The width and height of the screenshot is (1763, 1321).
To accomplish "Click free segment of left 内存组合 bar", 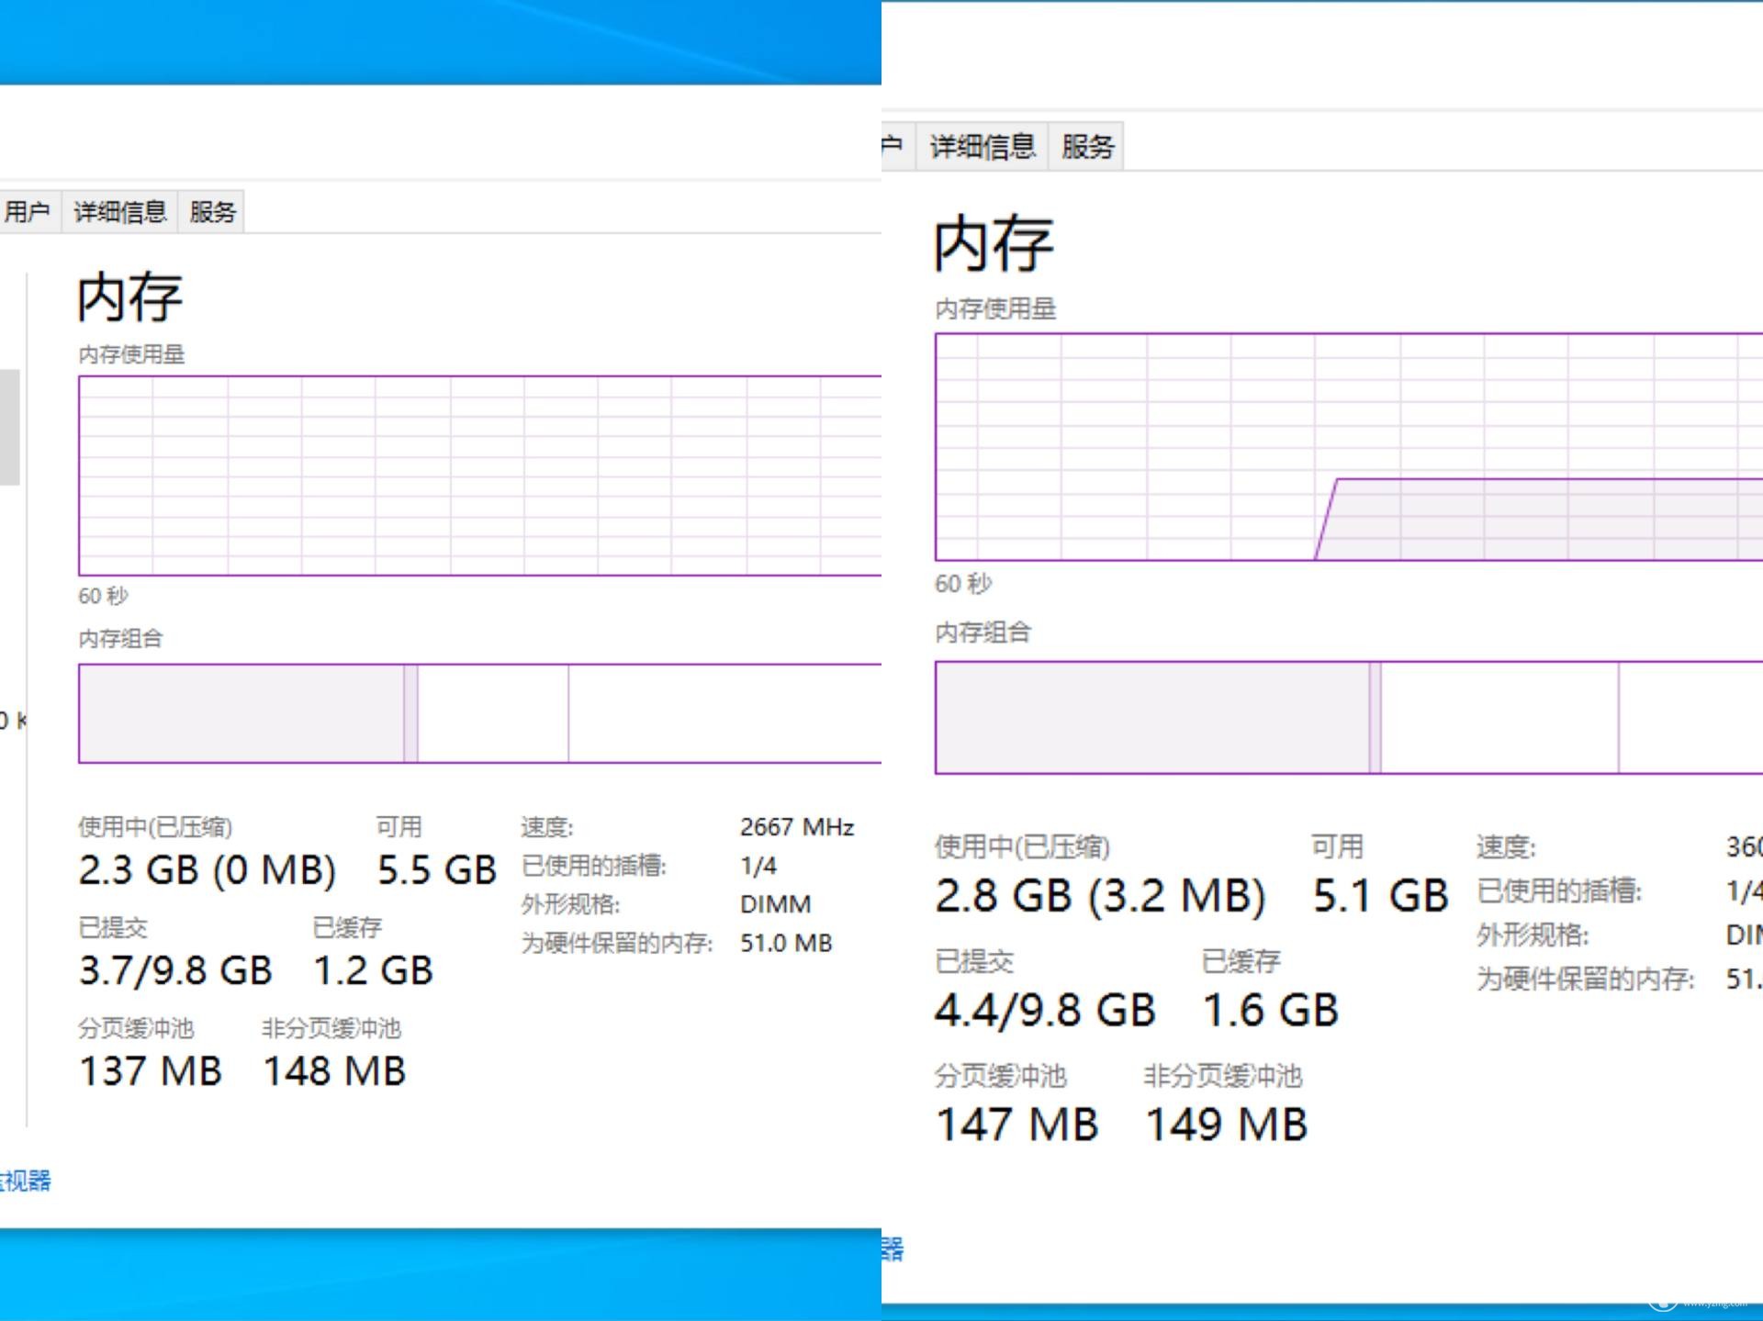I will [724, 713].
